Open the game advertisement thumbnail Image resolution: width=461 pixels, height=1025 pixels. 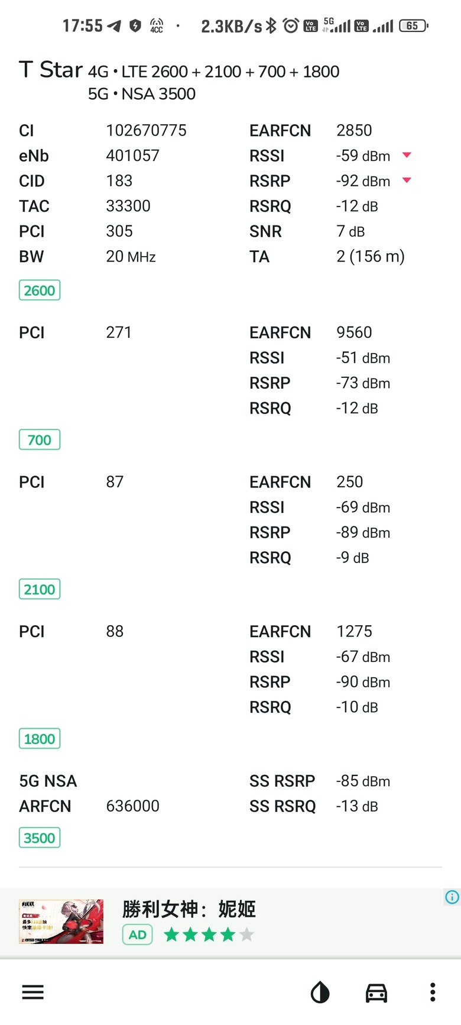tap(61, 921)
